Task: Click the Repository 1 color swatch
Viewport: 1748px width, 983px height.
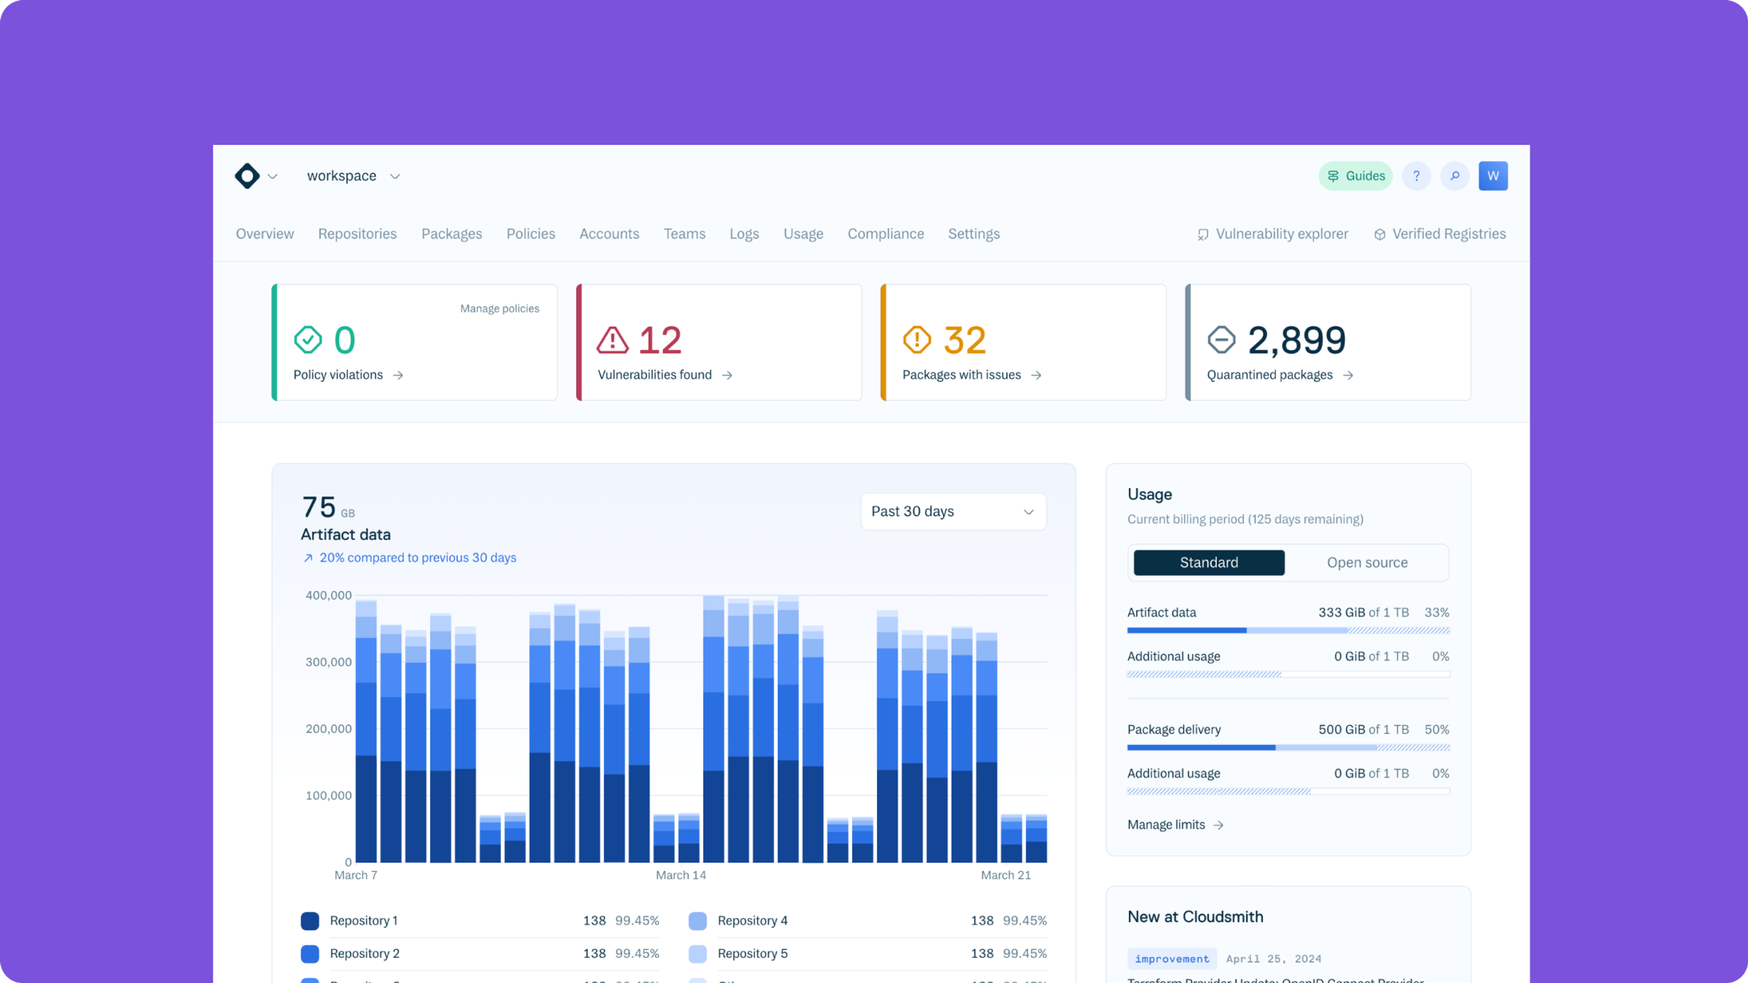Action: click(310, 921)
